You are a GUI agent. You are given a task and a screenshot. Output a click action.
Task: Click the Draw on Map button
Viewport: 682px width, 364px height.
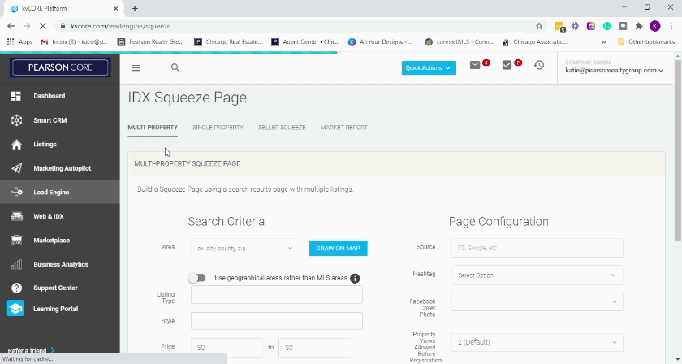pos(338,248)
